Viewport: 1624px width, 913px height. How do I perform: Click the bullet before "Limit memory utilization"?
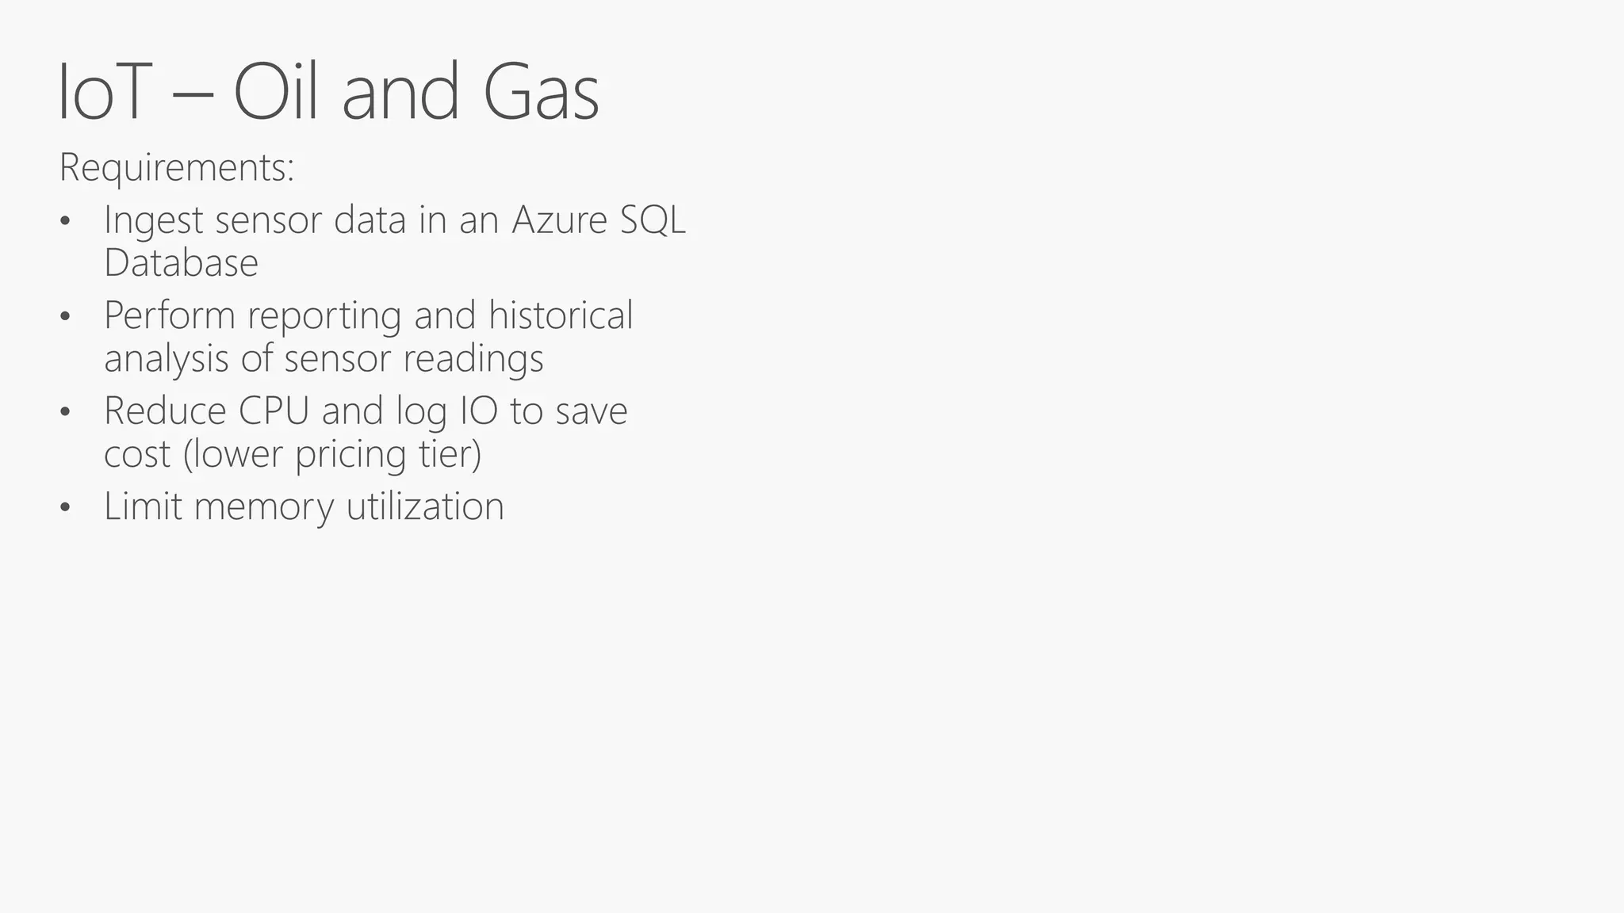click(x=65, y=507)
